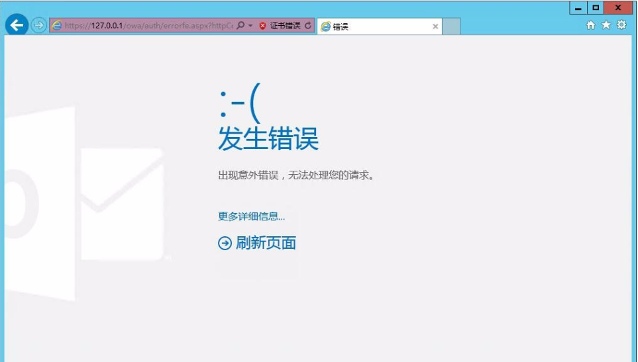
Task: Click the 刷新页面 link
Action: [x=266, y=243]
